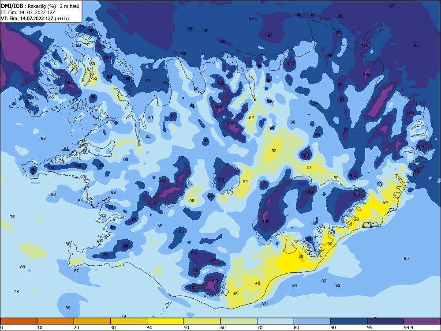Click the legend scale label '10'

tap(40, 327)
